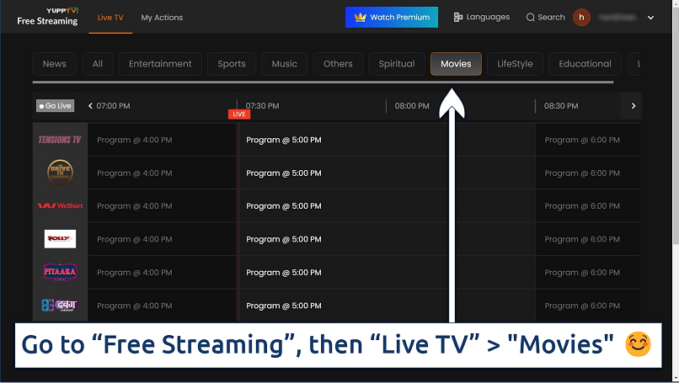The width and height of the screenshot is (679, 383).
Task: Advance the guide with right chevron
Action: [634, 105]
